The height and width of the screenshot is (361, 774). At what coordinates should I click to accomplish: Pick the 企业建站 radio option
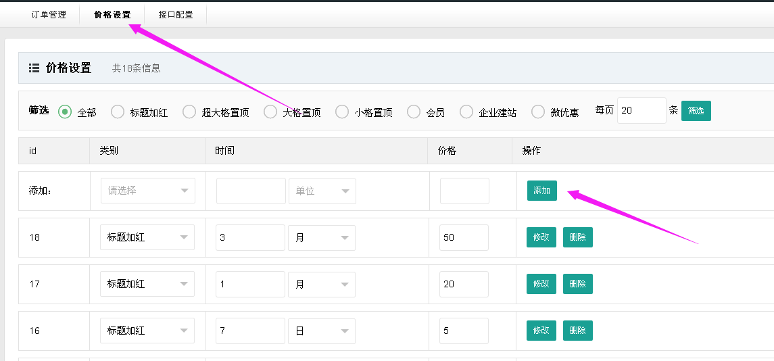[x=466, y=112]
